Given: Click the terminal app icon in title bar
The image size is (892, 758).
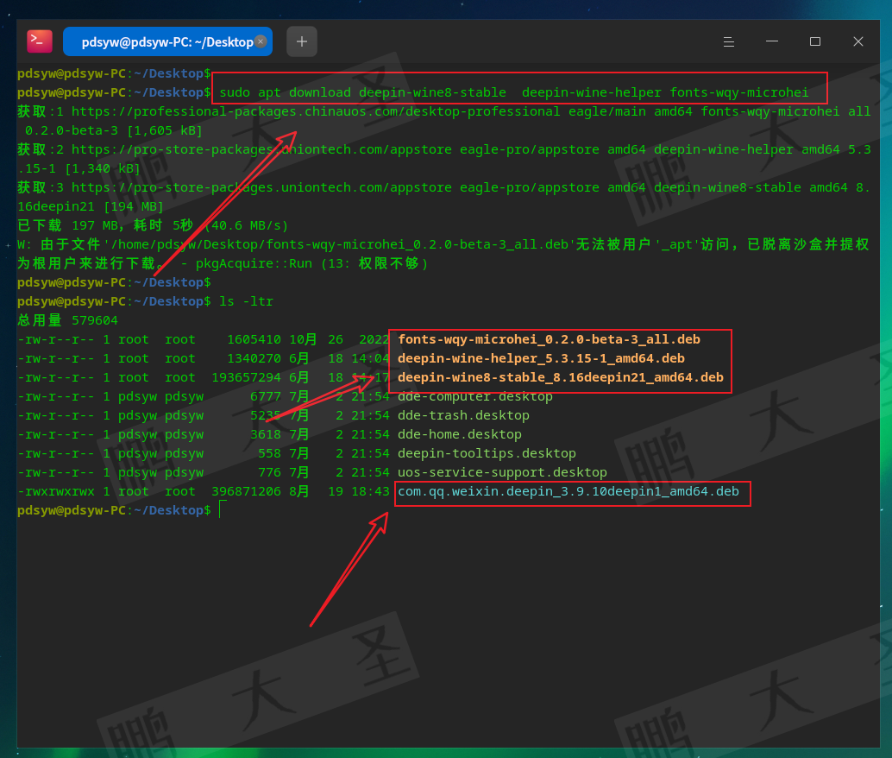Looking at the screenshot, I should click(x=40, y=41).
